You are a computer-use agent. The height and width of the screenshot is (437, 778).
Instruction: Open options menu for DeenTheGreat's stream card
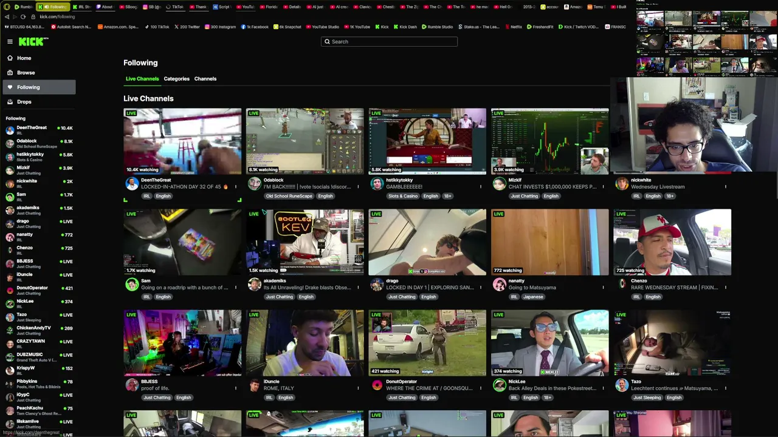[x=236, y=187]
